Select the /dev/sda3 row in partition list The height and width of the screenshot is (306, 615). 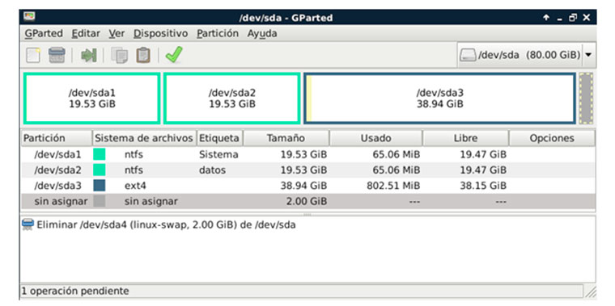click(x=307, y=186)
